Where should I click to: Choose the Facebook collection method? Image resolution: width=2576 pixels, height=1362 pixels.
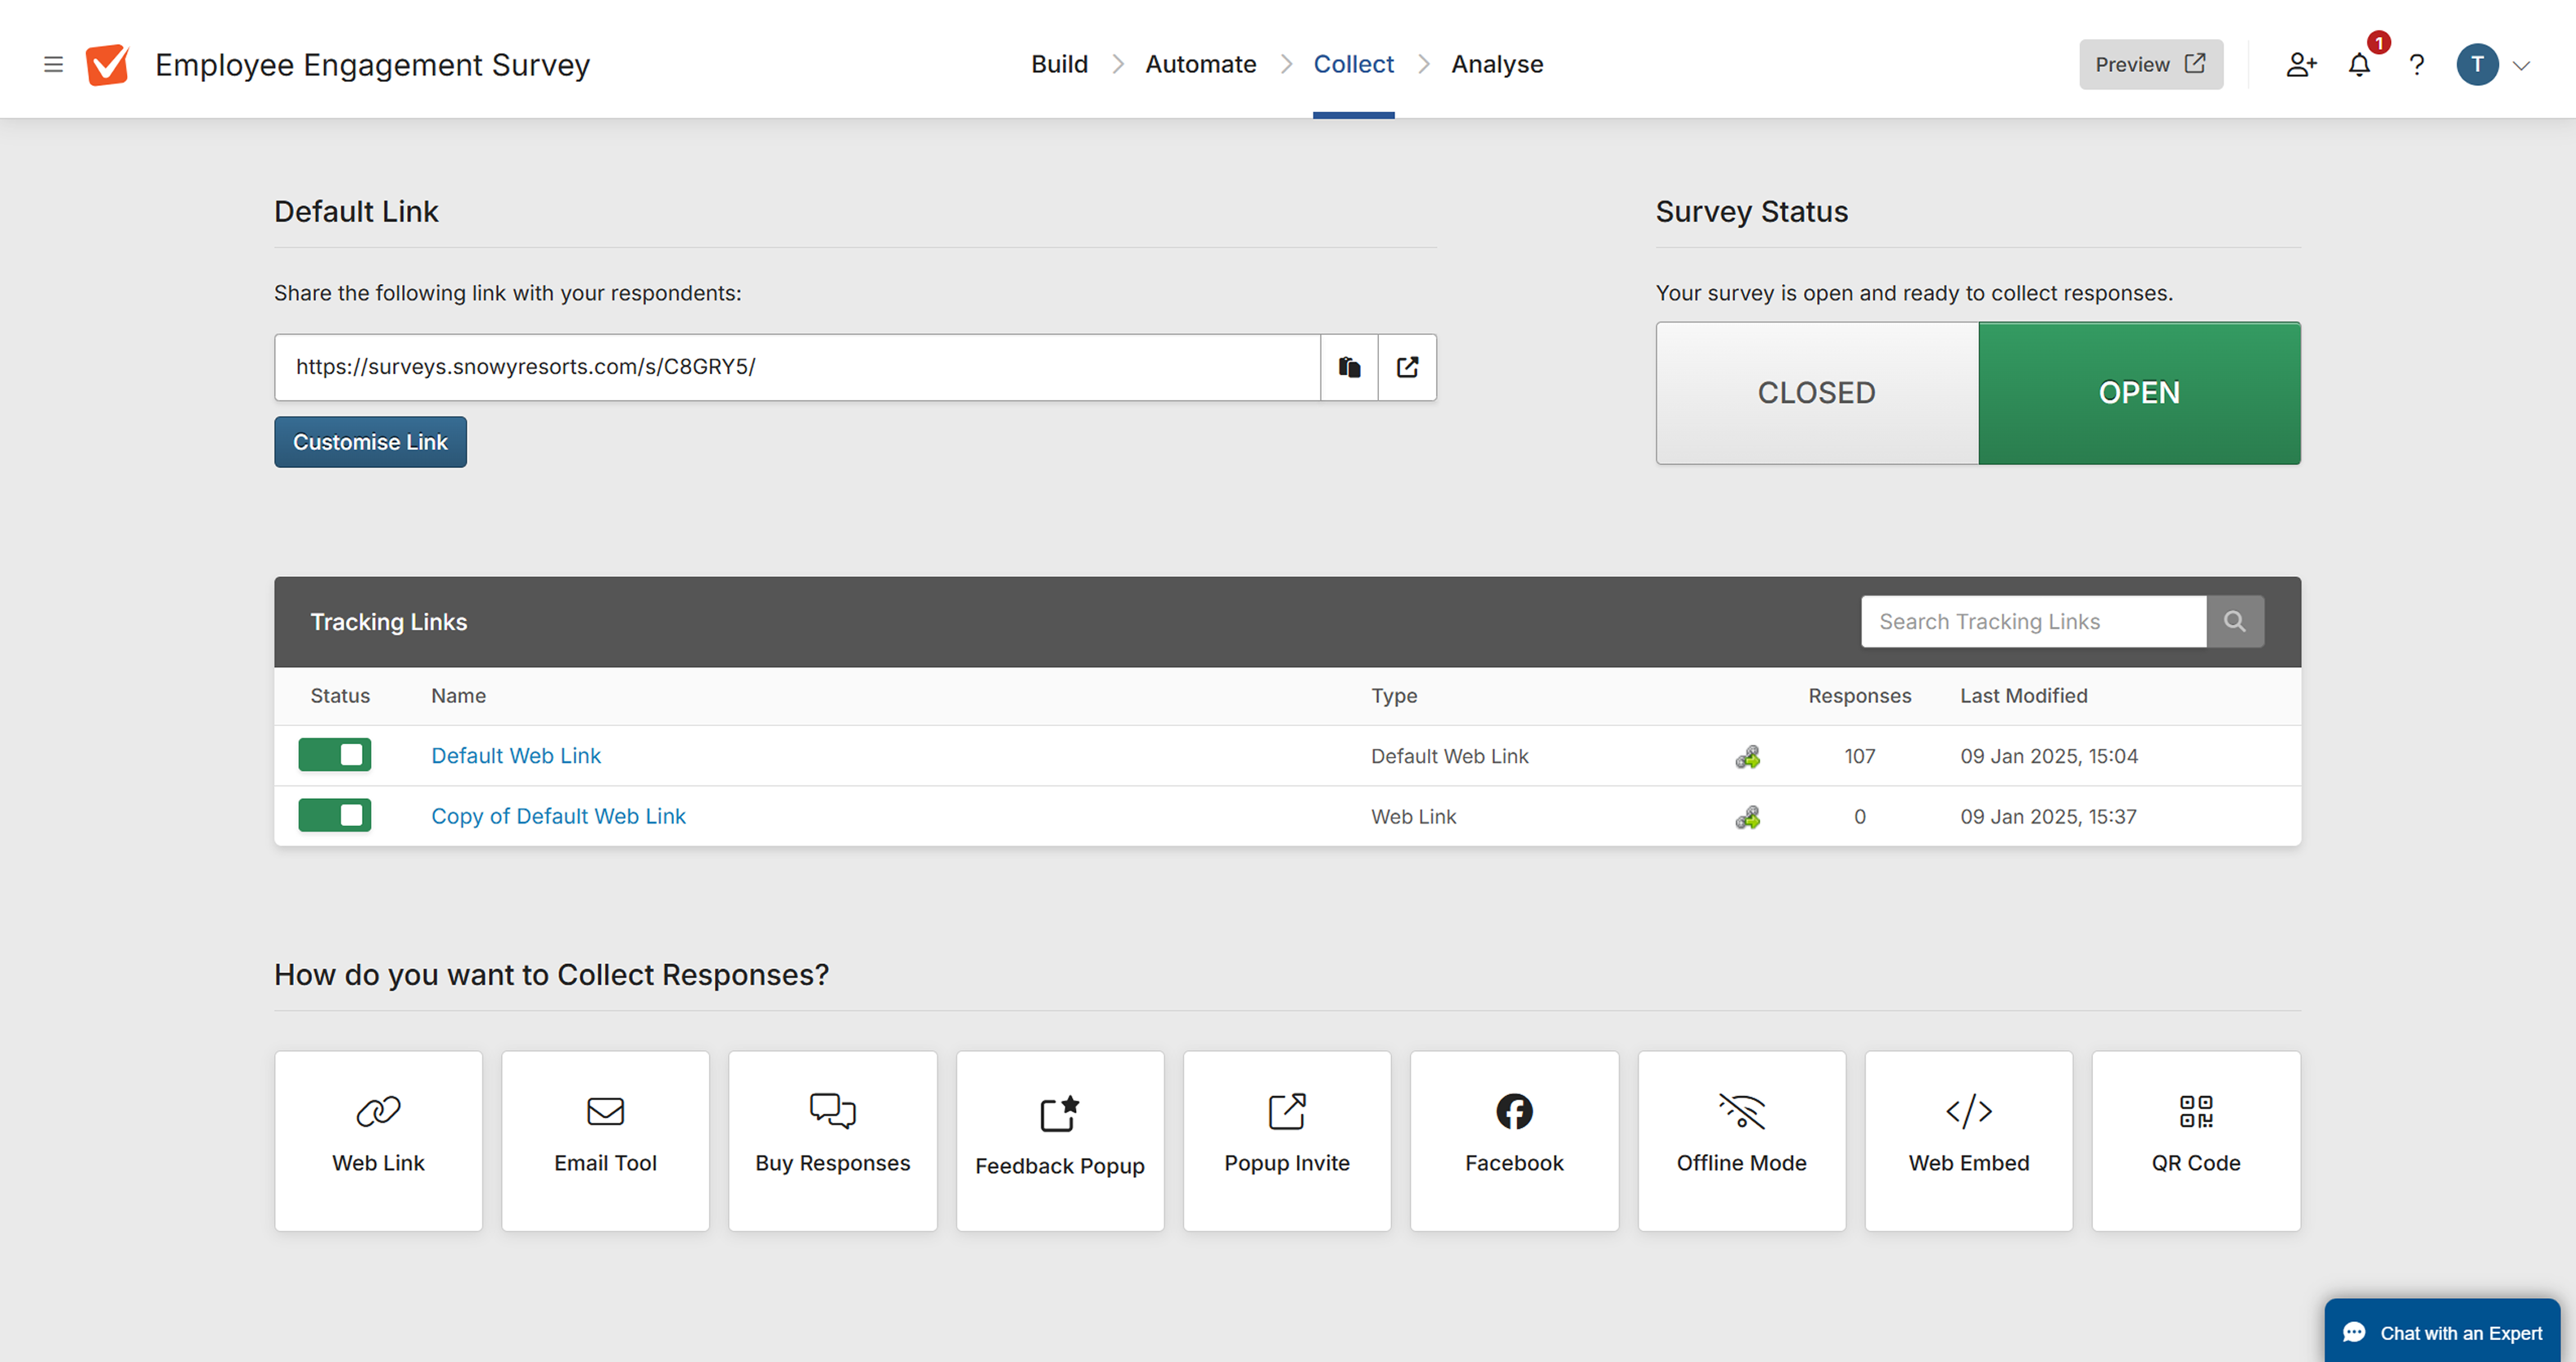click(1513, 1140)
